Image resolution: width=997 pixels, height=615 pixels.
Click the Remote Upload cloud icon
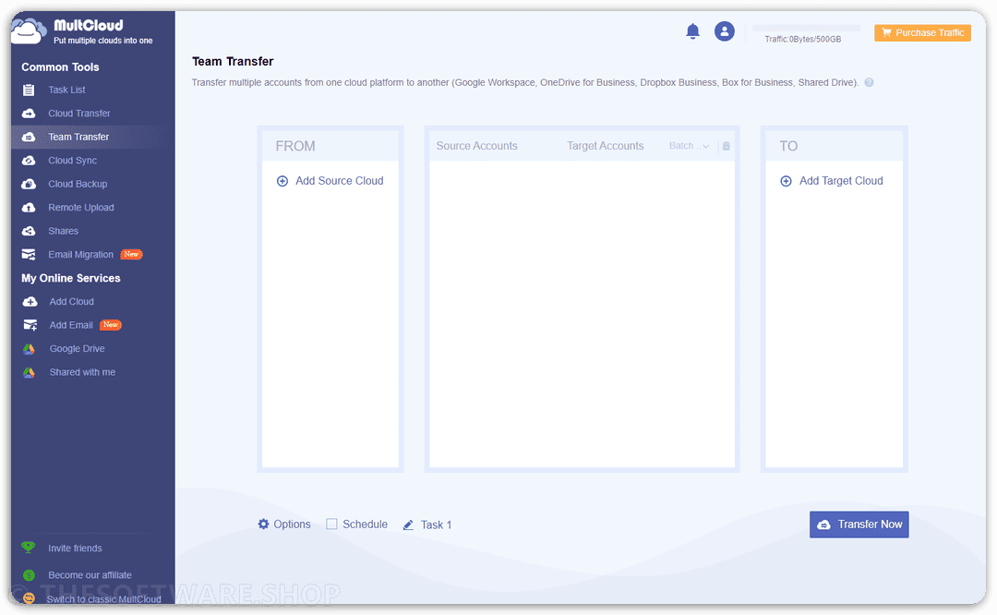tap(29, 208)
